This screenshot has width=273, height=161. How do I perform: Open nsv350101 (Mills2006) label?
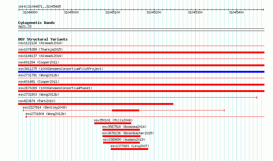pyautogui.click(x=113, y=120)
